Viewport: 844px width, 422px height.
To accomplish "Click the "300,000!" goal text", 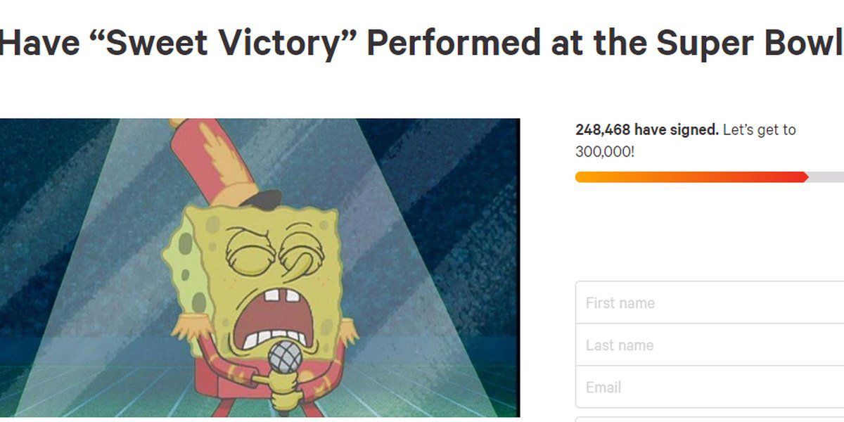I will [x=604, y=151].
